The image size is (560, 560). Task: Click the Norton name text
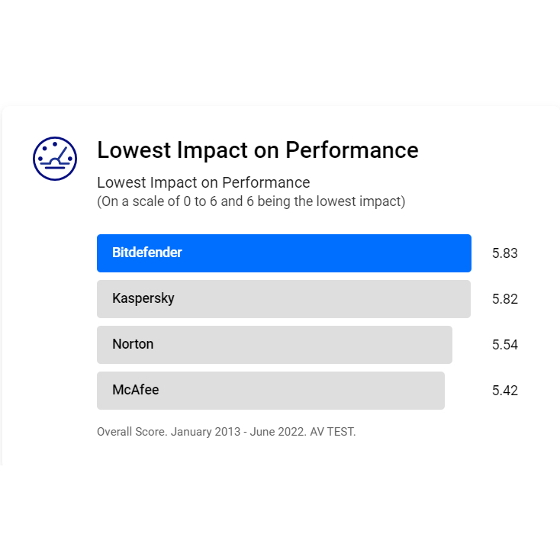[133, 344]
